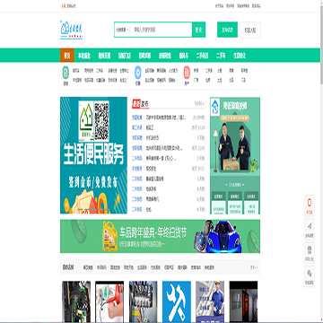Click the white merchant settle-in button
The height and width of the screenshot is (323, 323).
(250, 30)
